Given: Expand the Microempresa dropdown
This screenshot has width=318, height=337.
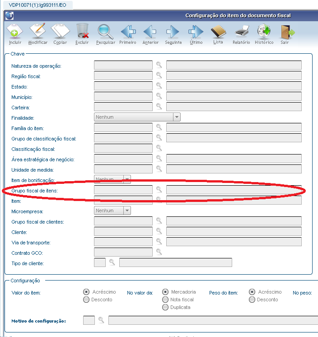Looking at the screenshot, I should pyautogui.click(x=127, y=211).
